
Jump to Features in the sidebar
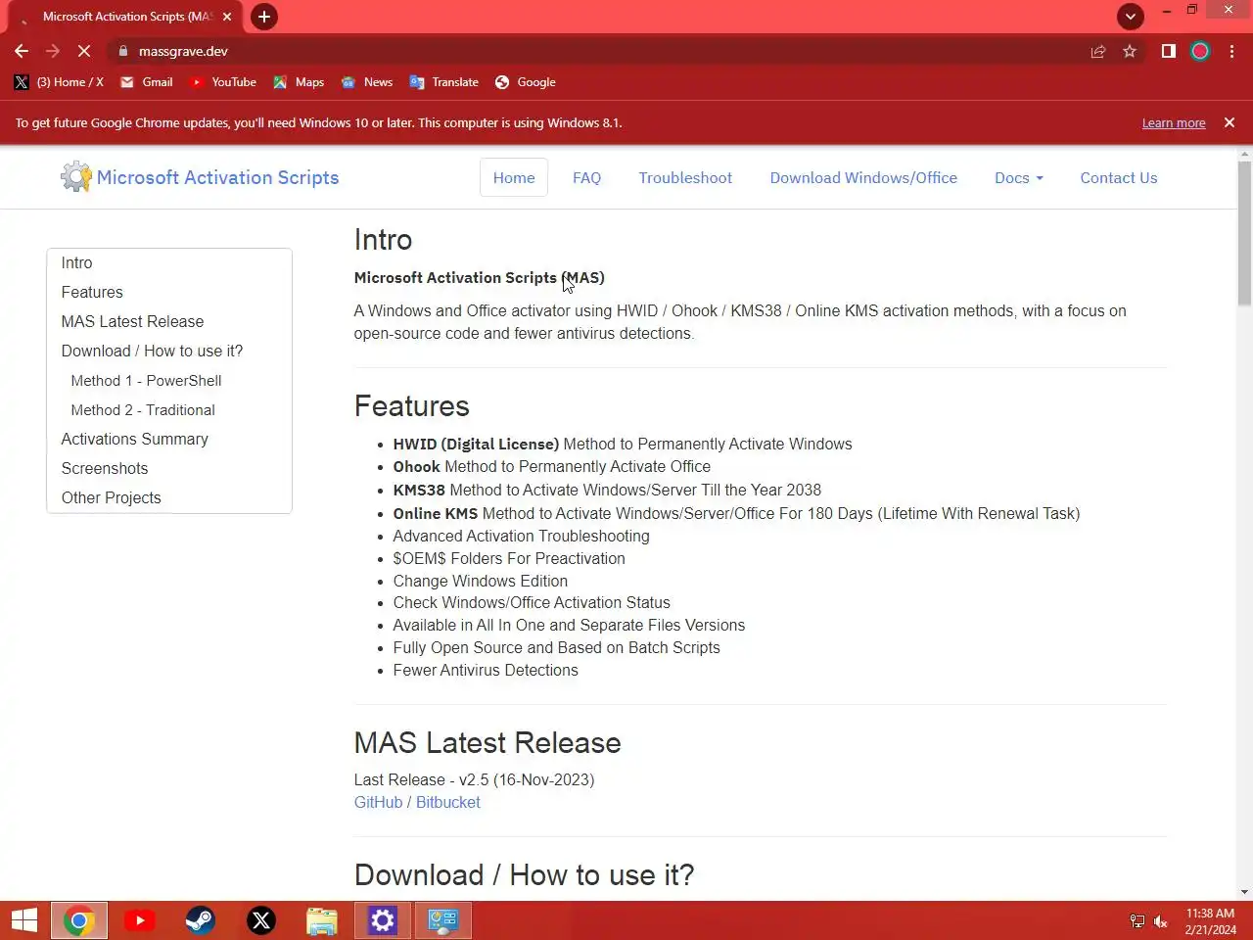92,292
